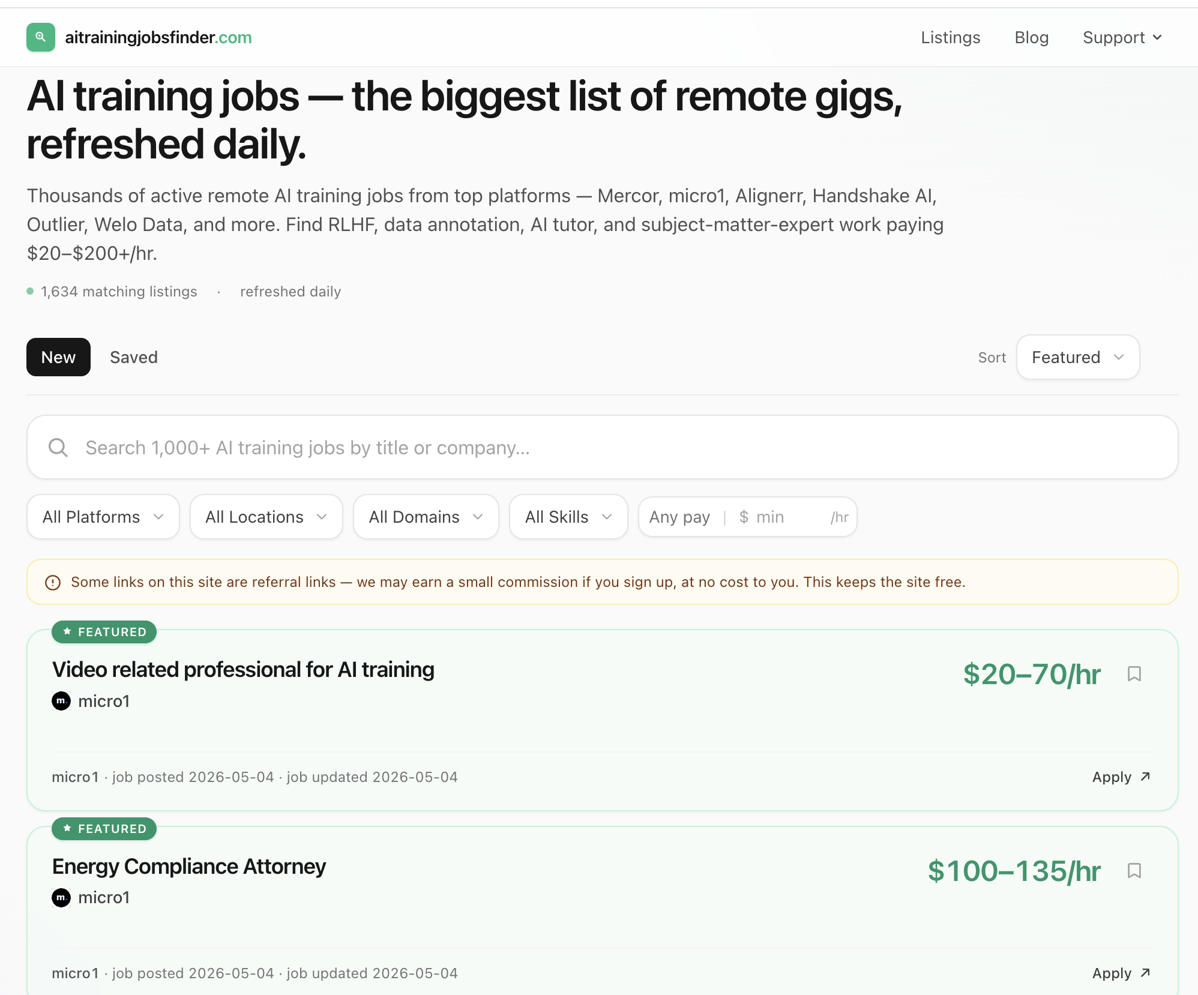Focus the job search input field
Viewport: 1198px width, 995px height.
[602, 447]
